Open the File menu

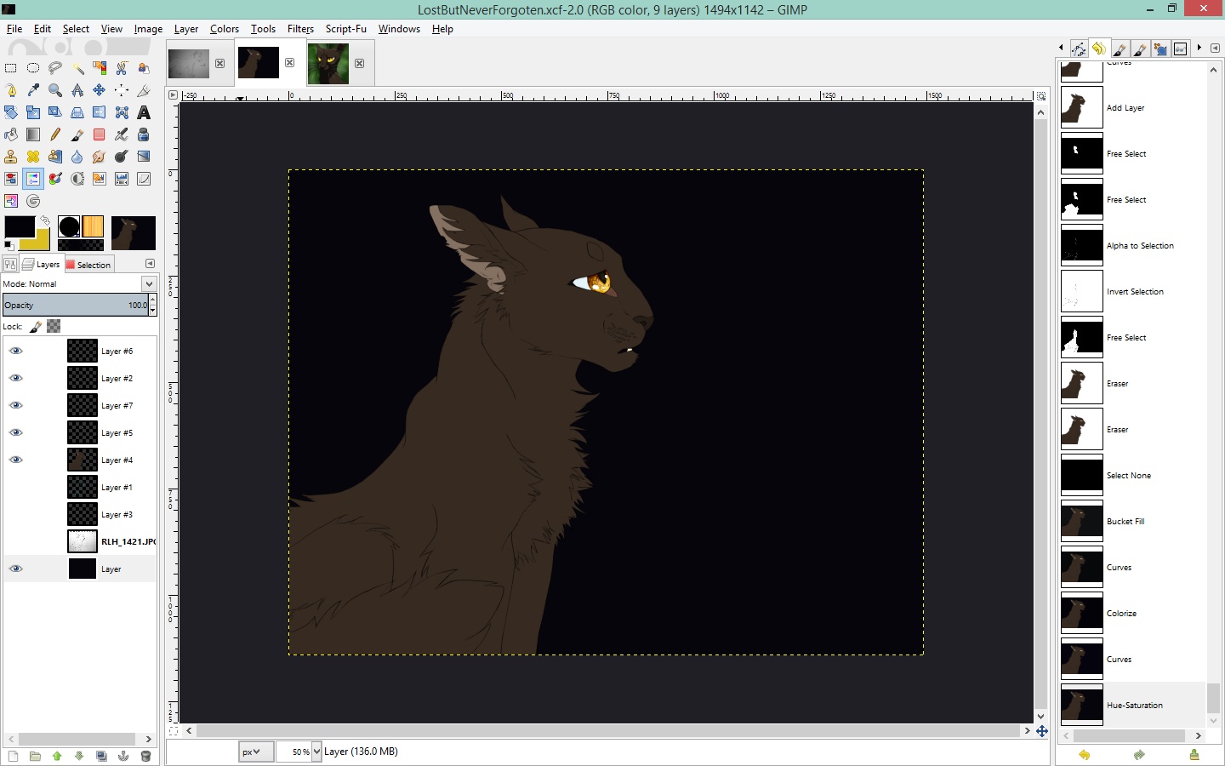(14, 29)
